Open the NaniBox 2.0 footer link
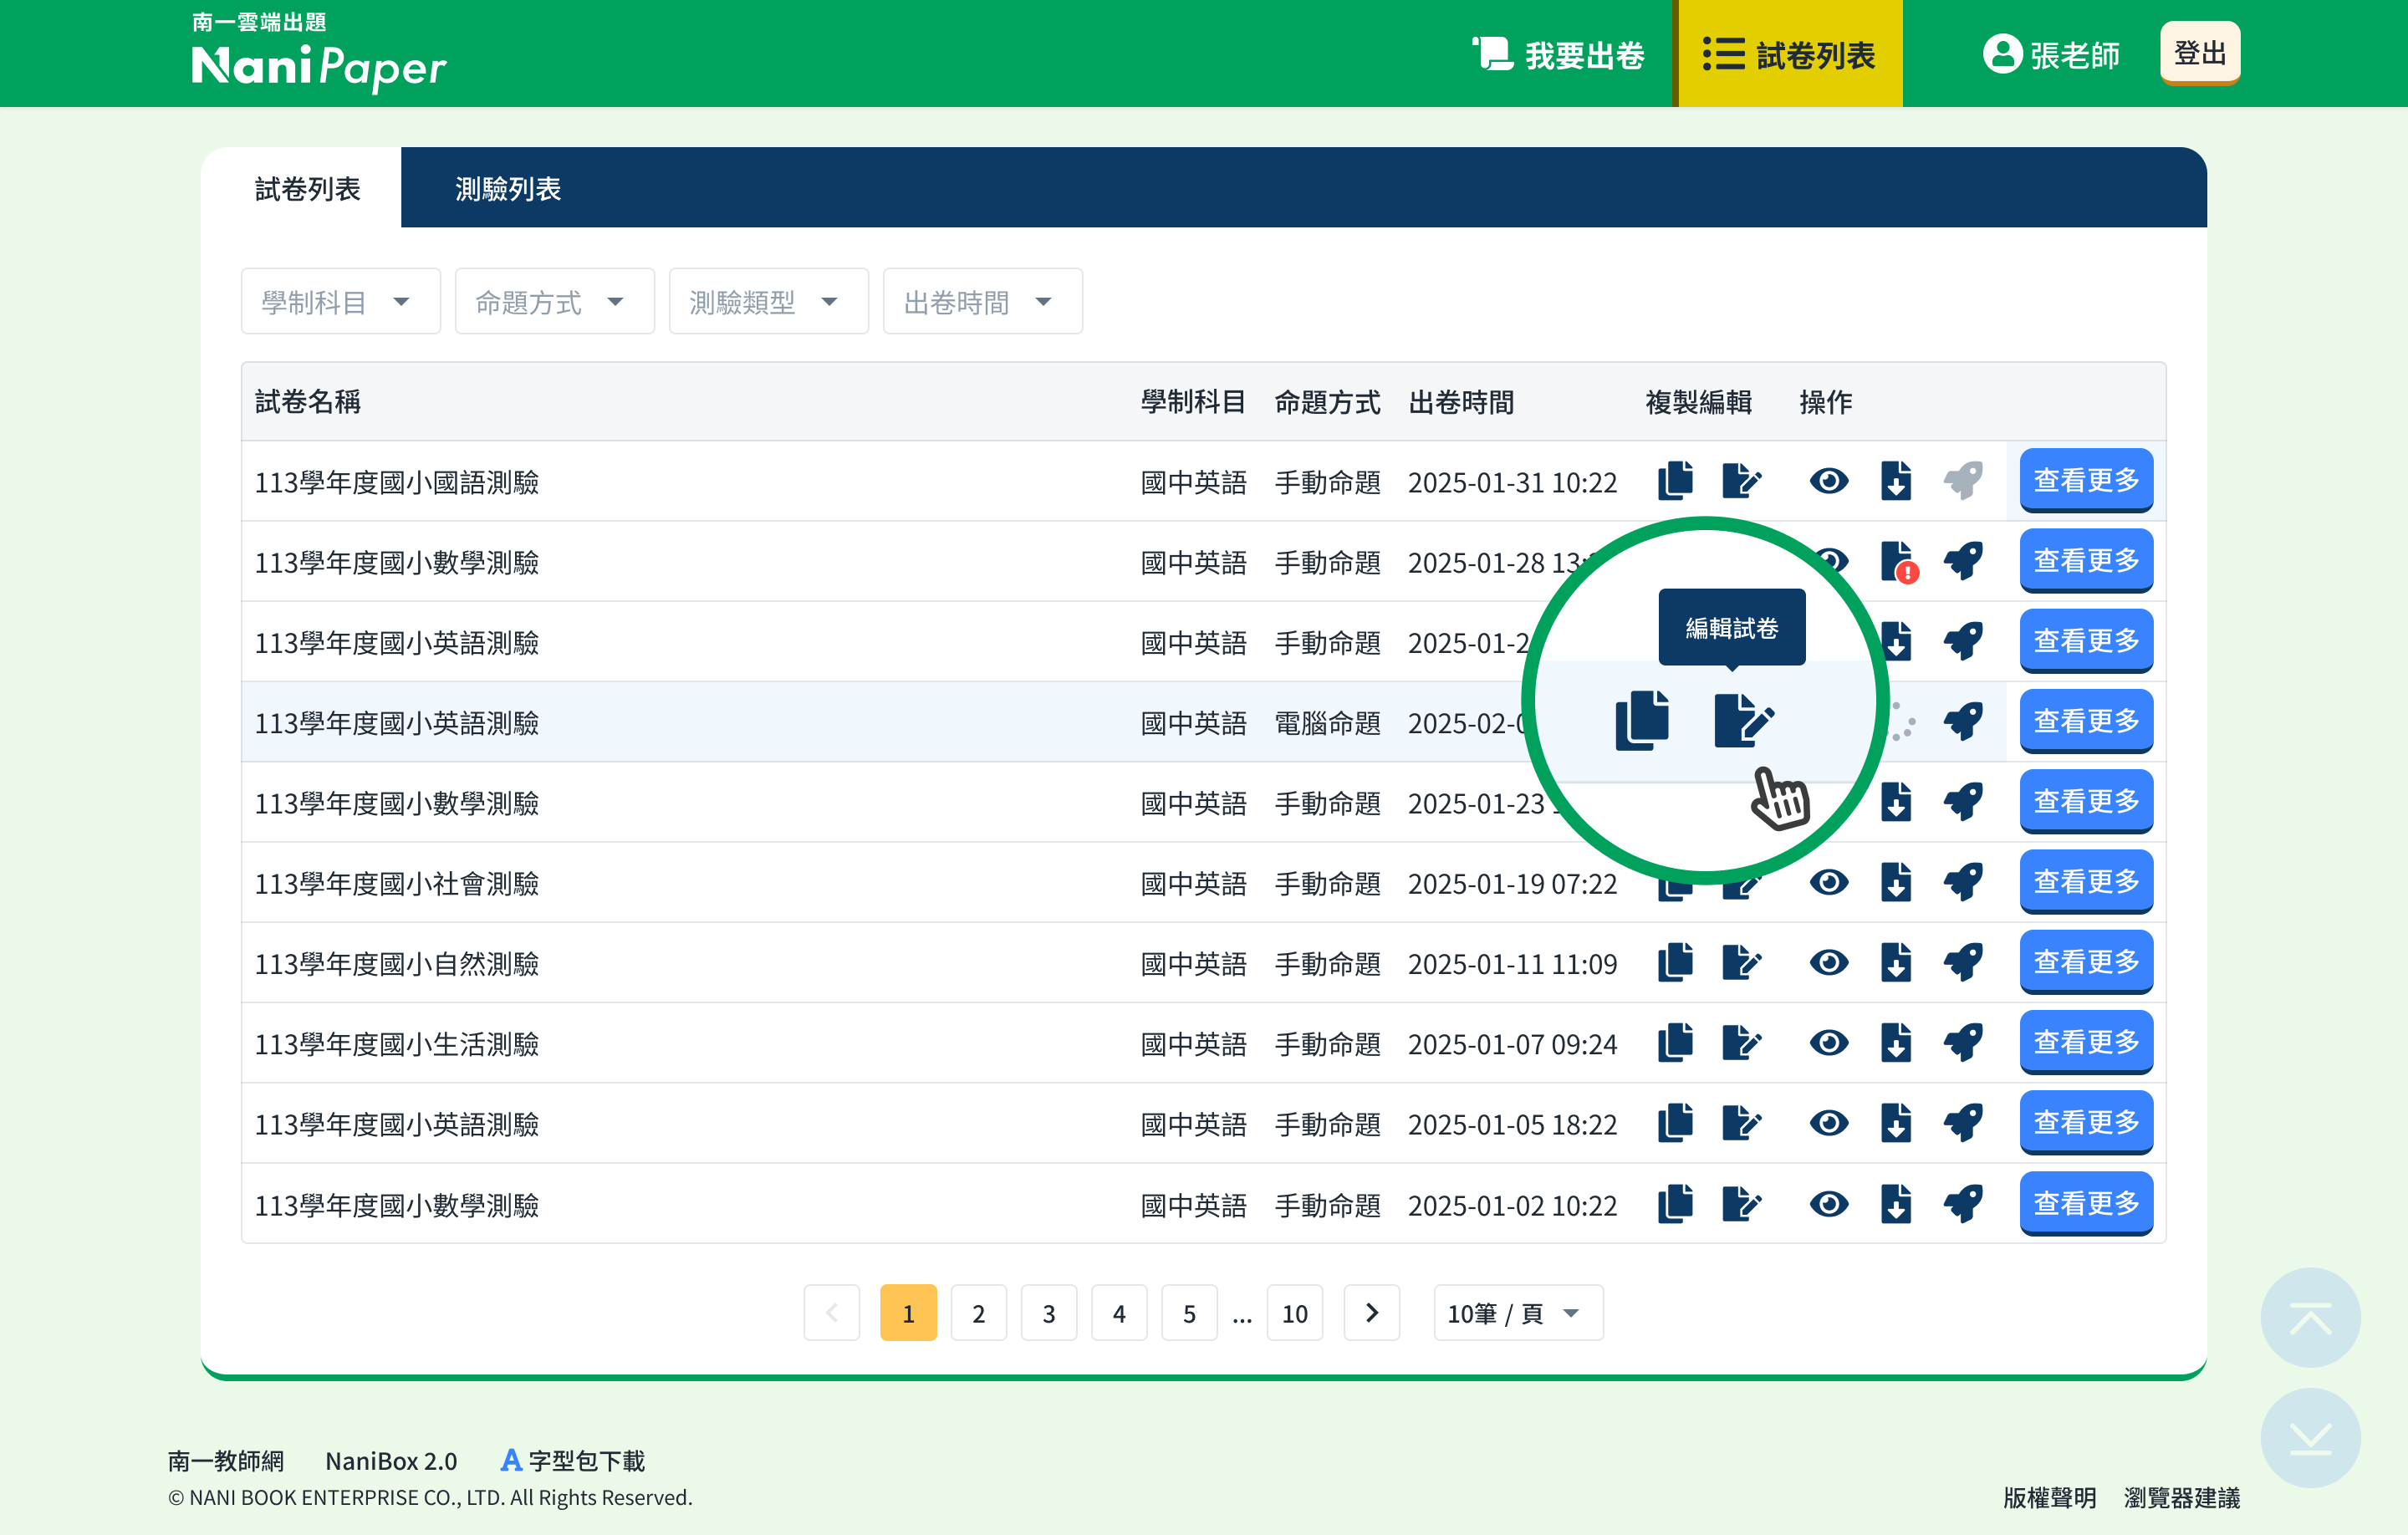 click(x=391, y=1461)
